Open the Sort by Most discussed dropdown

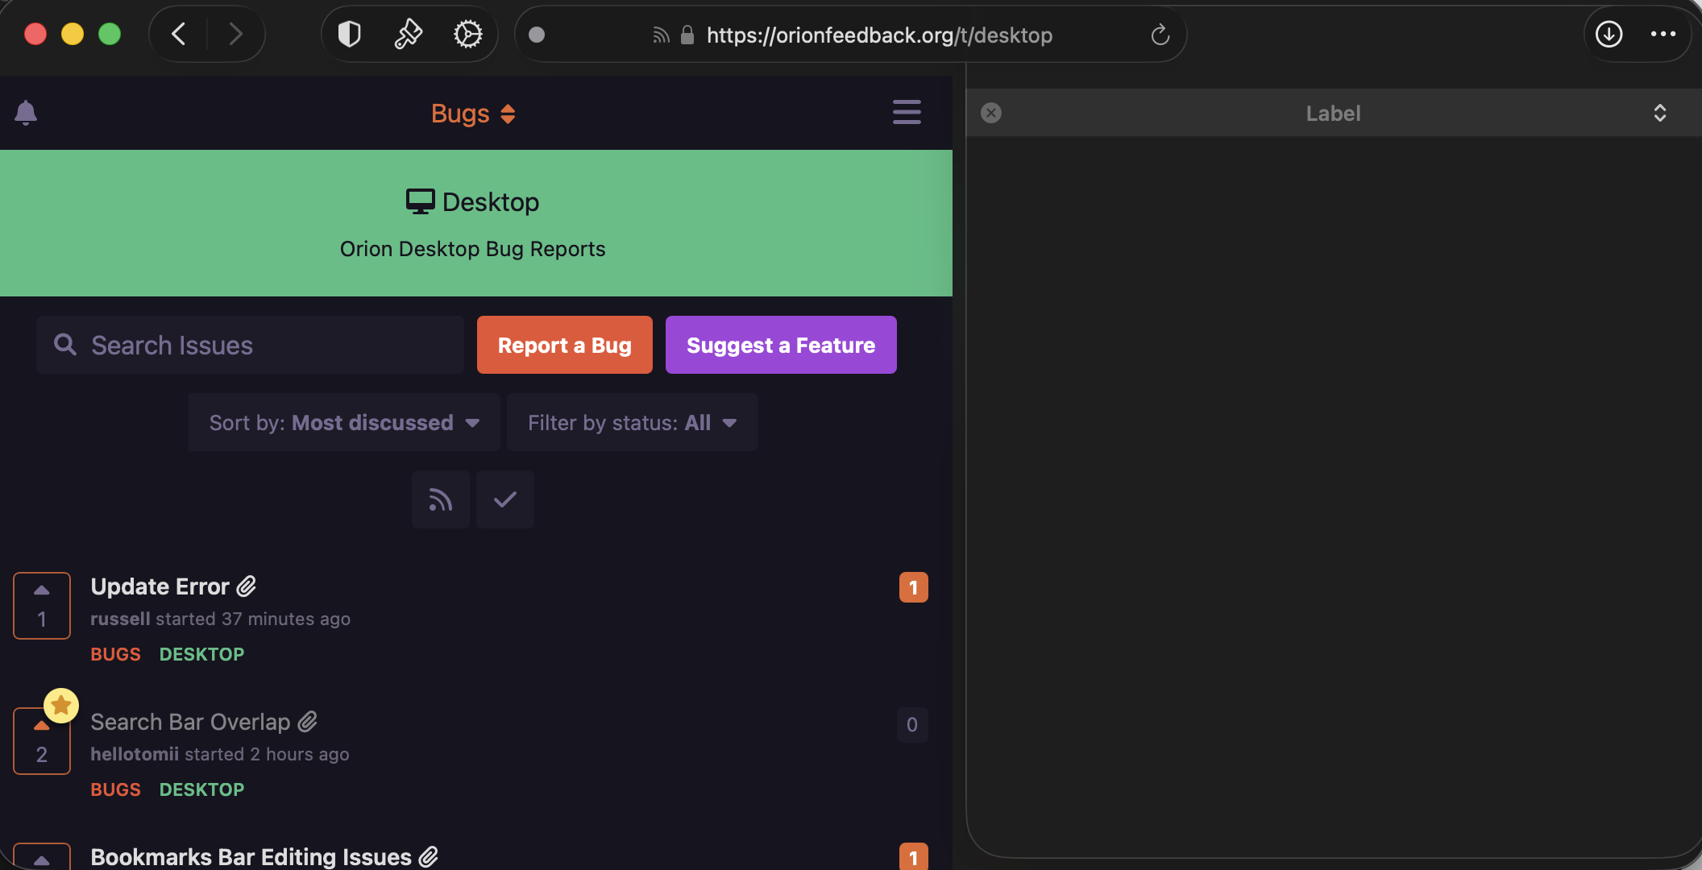344,423
